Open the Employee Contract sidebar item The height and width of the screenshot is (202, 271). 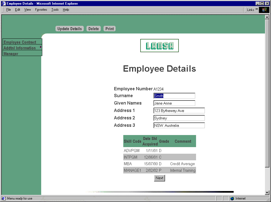pyautogui.click(x=22, y=42)
